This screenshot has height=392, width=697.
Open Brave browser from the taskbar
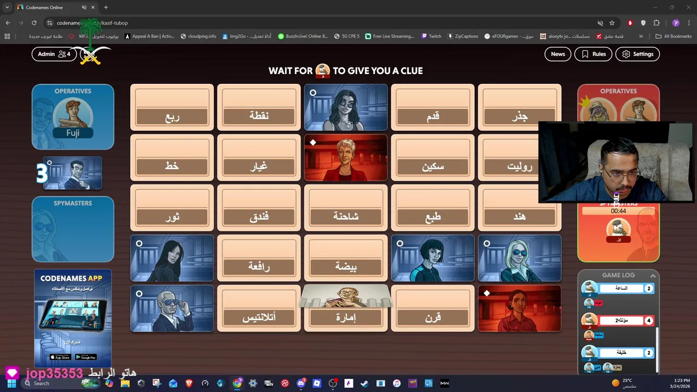pos(189,383)
